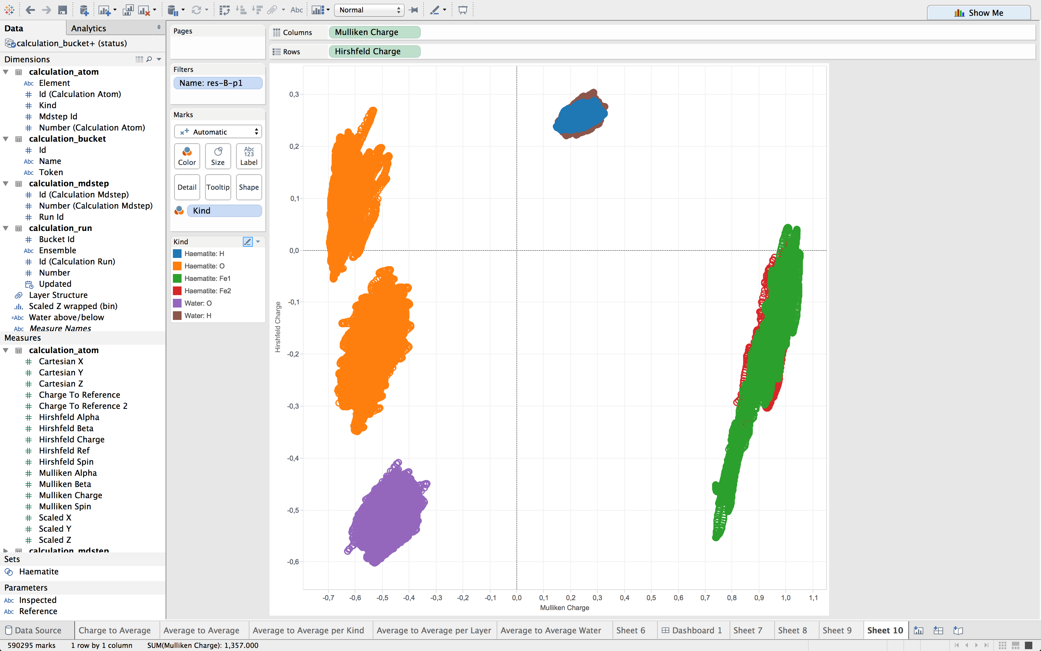Viewport: 1041px width, 651px height.
Task: Toggle Show Mark Labels (Abc) in toolbar
Action: 296,10
